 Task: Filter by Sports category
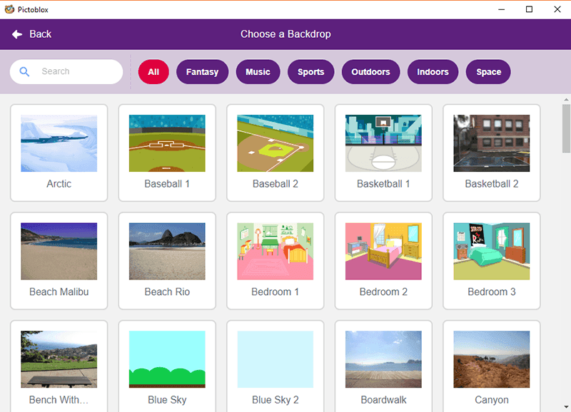310,72
